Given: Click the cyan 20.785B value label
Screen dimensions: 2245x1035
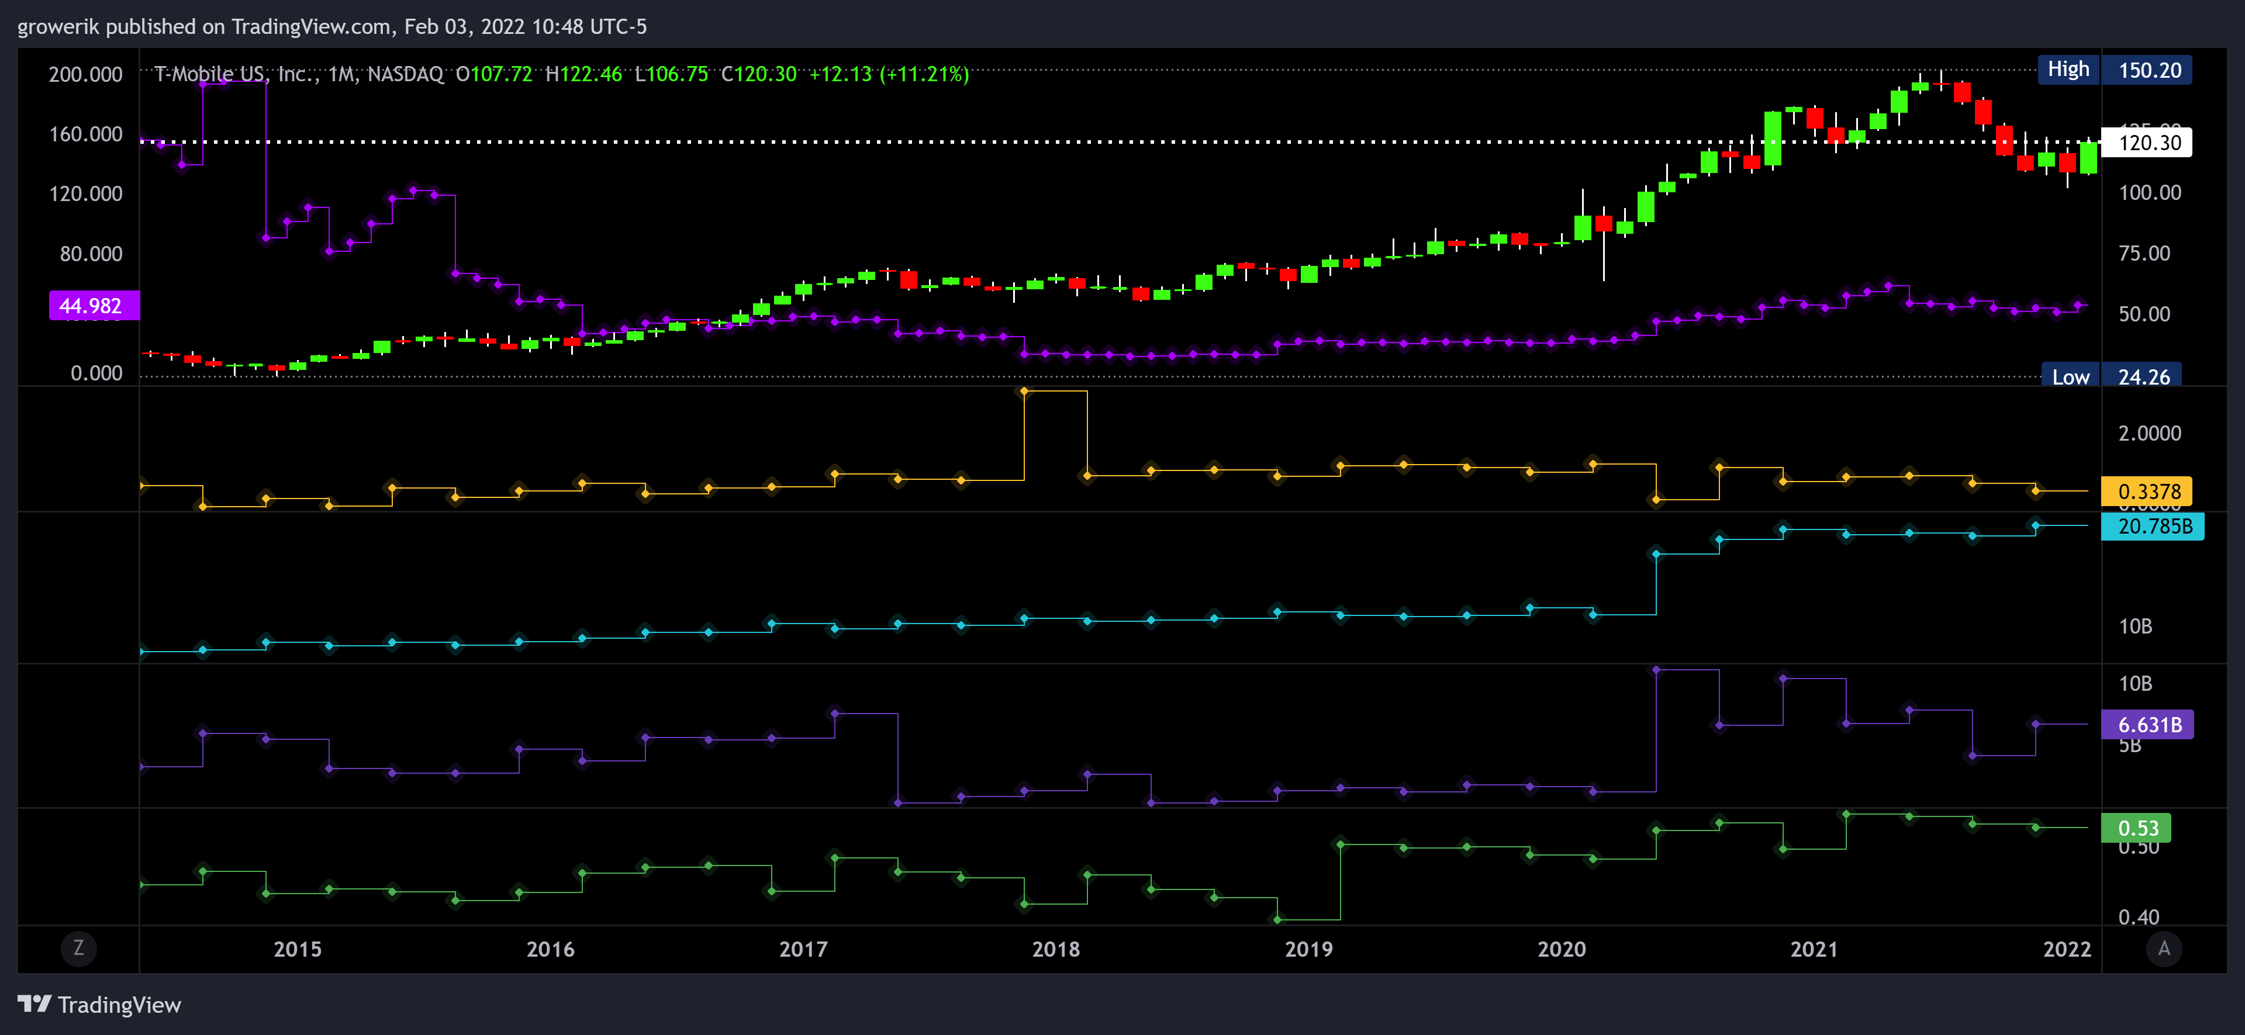Looking at the screenshot, I should pos(2153,526).
